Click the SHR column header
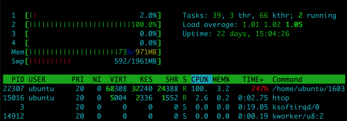The height and width of the screenshot is (121, 347). (x=172, y=79)
